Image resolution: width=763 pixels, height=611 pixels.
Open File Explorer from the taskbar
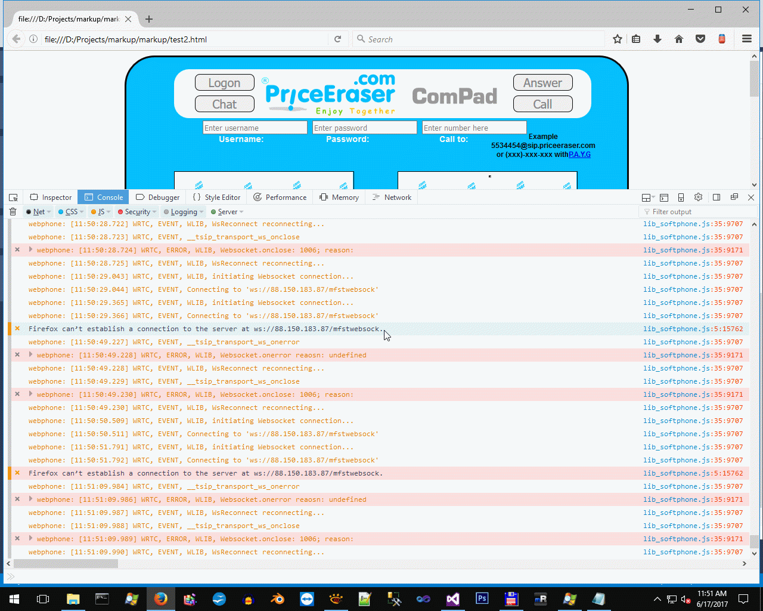tap(73, 598)
